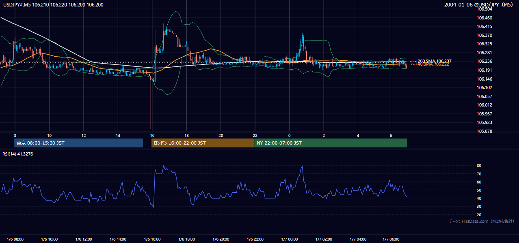Click hour label 16 under the price chart
519x243 pixels.
(152, 135)
